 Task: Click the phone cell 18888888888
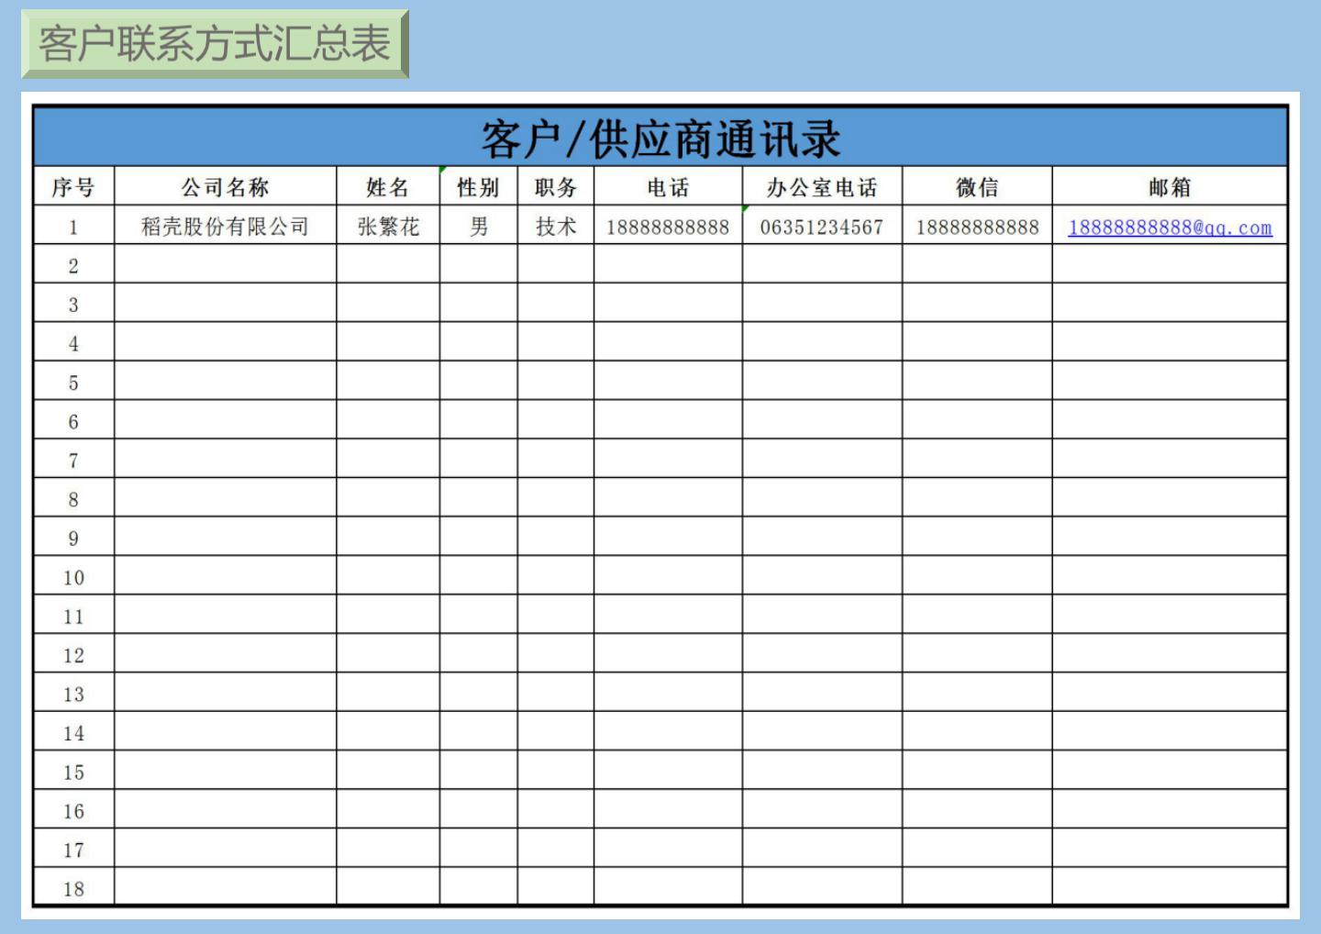click(667, 226)
